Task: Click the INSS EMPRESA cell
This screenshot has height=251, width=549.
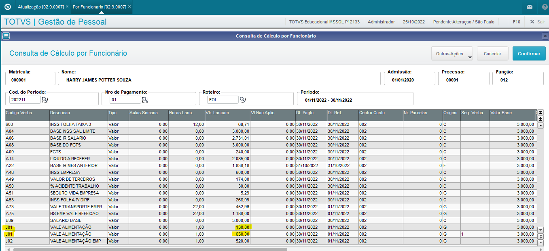Action: (79, 172)
